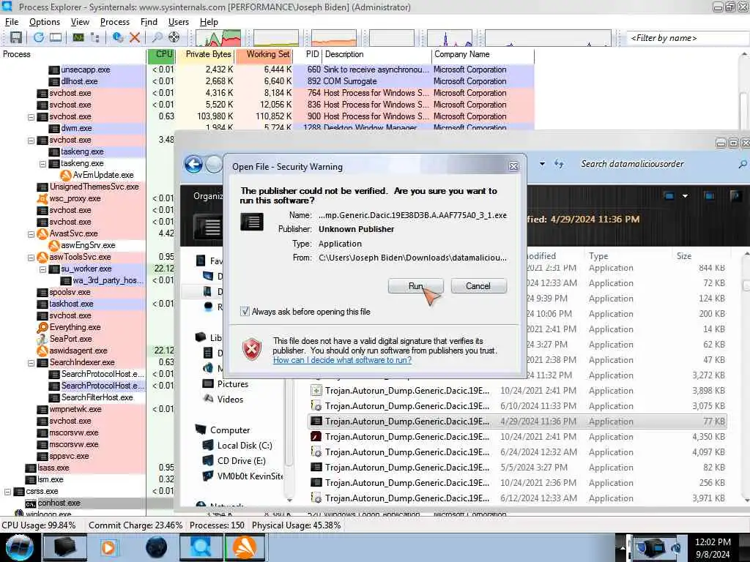
Task: Collapse the svchost.exe PID 900 tree node
Action: pyautogui.click(x=31, y=116)
